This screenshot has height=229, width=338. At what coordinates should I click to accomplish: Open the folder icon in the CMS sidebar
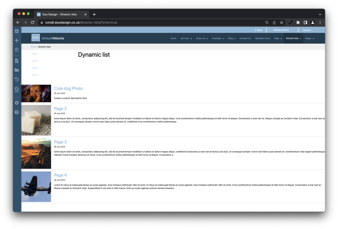(16, 70)
